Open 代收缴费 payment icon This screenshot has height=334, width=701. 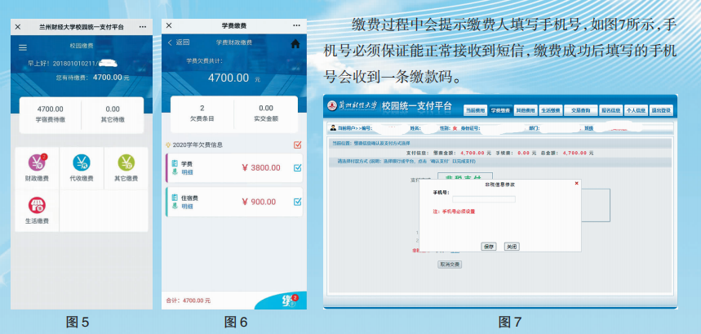pyautogui.click(x=82, y=163)
